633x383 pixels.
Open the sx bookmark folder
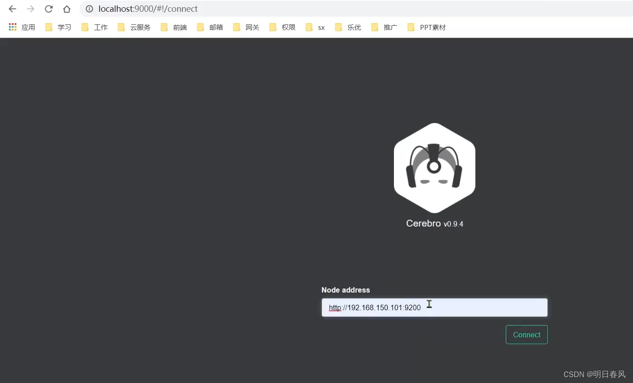315,28
